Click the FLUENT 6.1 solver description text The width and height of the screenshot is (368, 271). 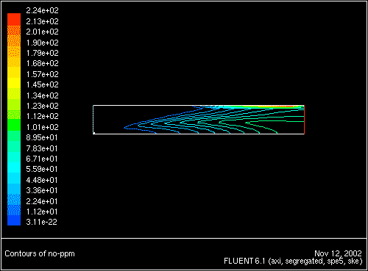[293, 261]
